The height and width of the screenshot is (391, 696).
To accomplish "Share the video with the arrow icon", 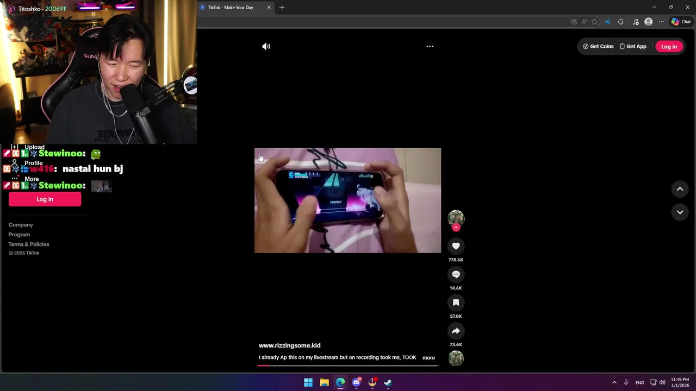I will [456, 331].
